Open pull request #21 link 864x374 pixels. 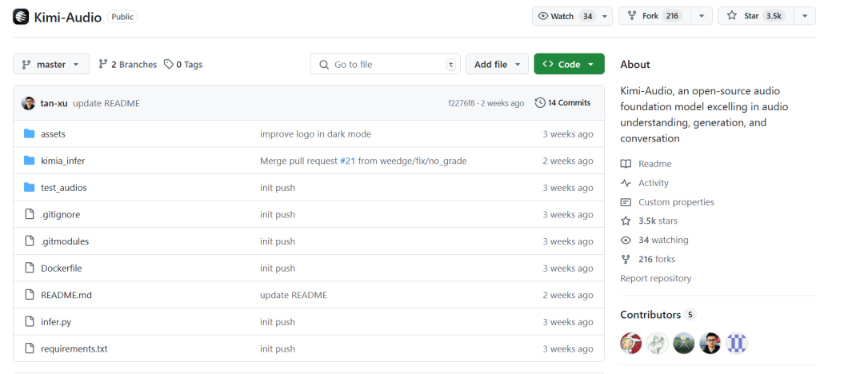coord(347,161)
